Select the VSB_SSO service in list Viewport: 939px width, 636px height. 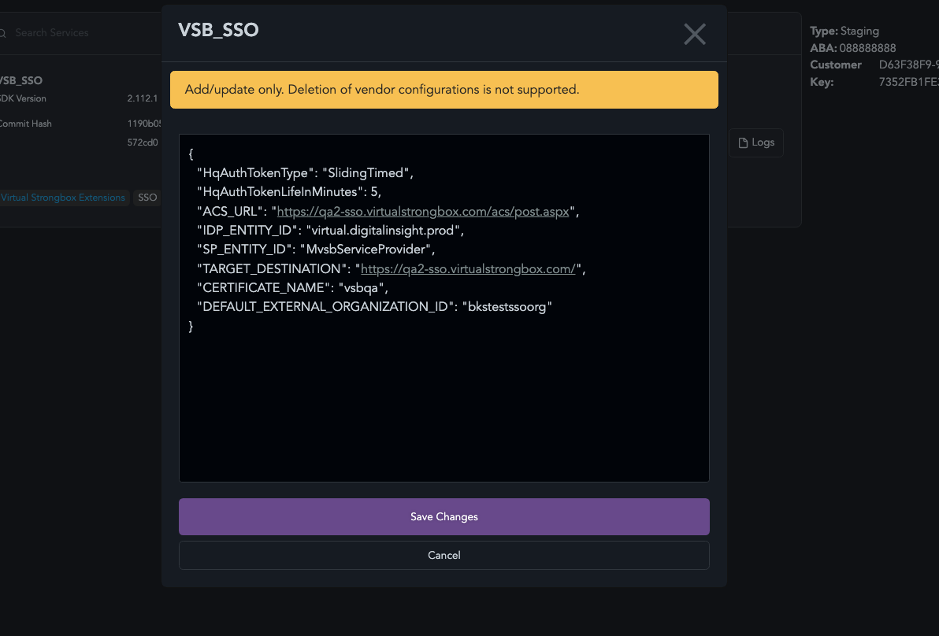click(21, 80)
